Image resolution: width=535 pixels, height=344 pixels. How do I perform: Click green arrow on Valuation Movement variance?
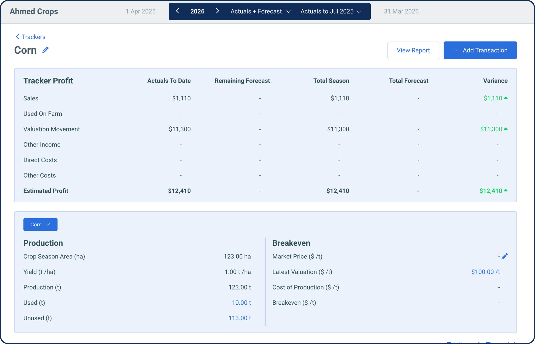(x=506, y=129)
